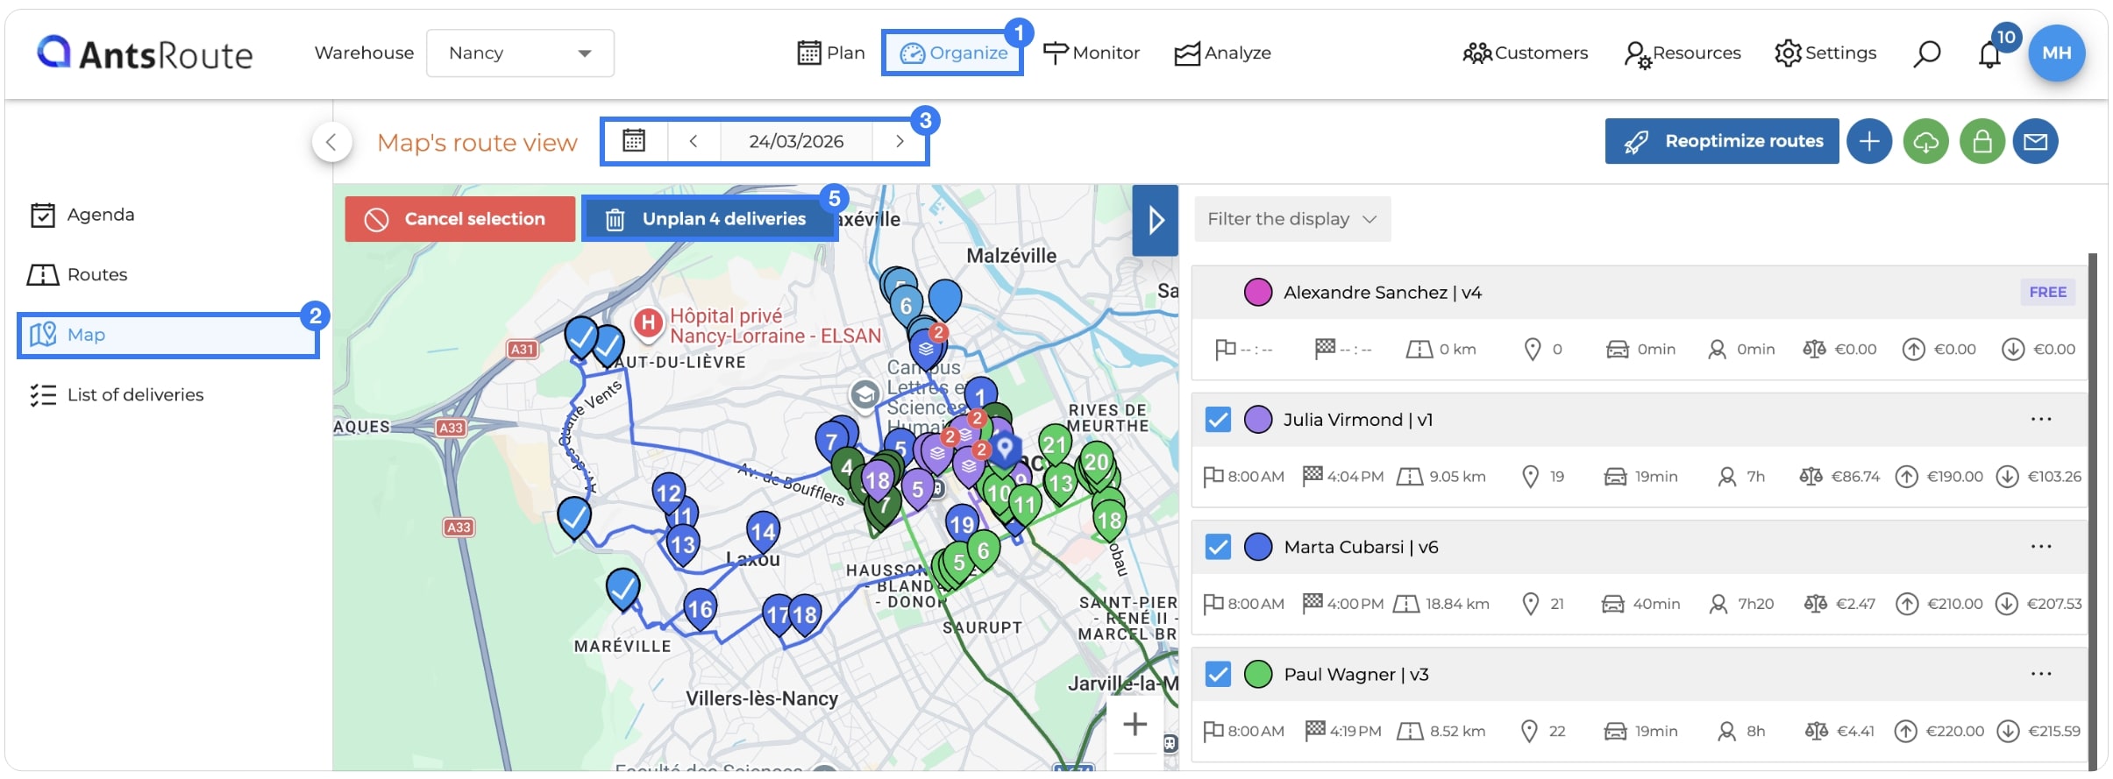2113x779 pixels.
Task: Click the blue plus add button
Action: point(1869,141)
